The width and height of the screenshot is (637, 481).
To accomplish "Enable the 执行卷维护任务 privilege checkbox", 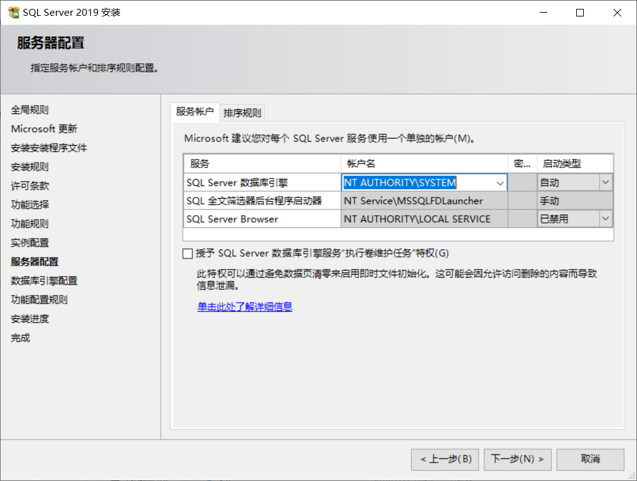I will coord(188,254).
